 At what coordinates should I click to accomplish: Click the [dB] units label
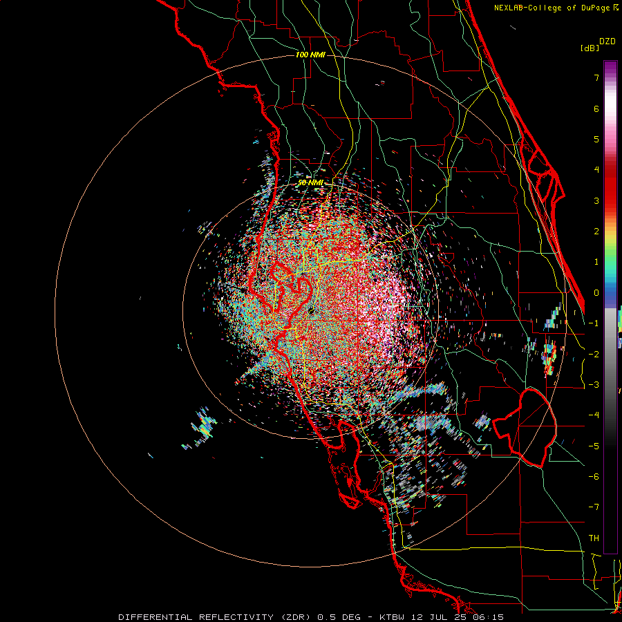pos(590,48)
